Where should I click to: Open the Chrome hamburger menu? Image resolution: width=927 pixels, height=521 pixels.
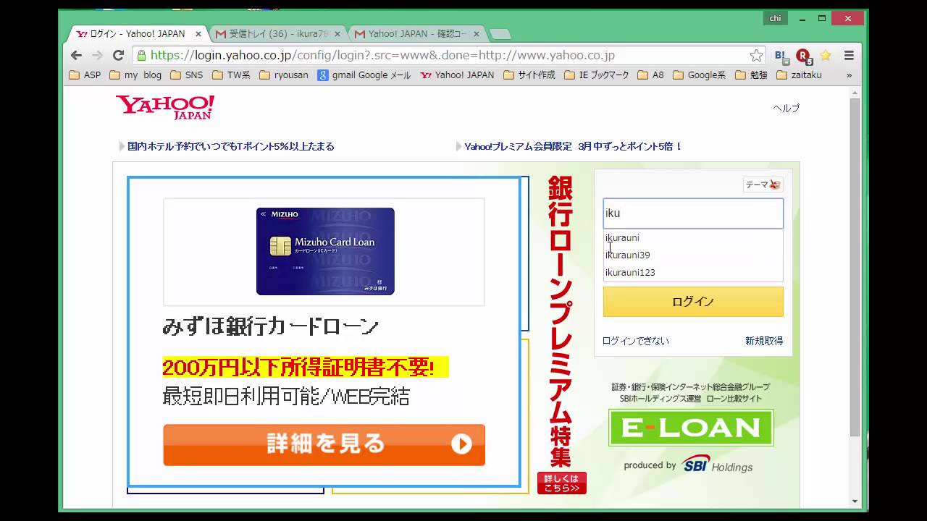(x=849, y=56)
